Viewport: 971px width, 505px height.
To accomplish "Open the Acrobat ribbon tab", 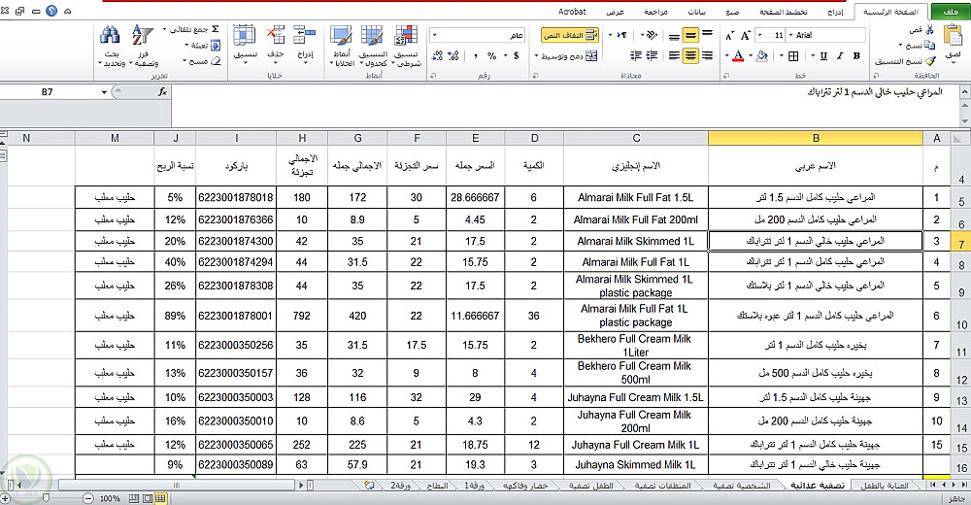I will [572, 12].
